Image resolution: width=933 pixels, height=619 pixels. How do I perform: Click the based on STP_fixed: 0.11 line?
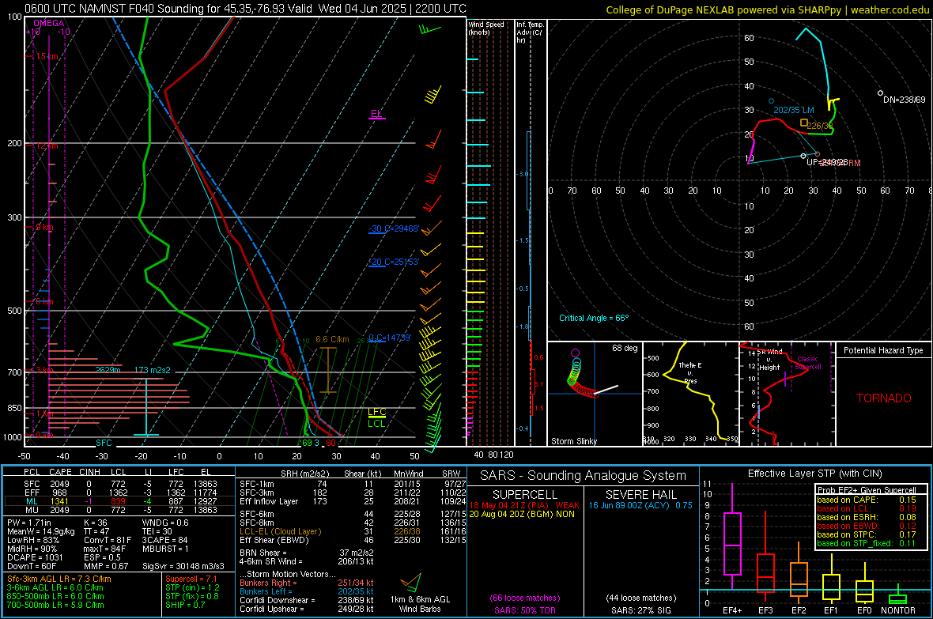867,543
